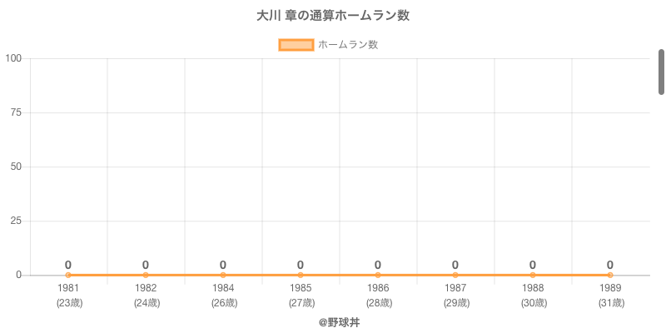Select the 1986 data point
Viewport: 666px width, 333px height.
click(x=378, y=275)
